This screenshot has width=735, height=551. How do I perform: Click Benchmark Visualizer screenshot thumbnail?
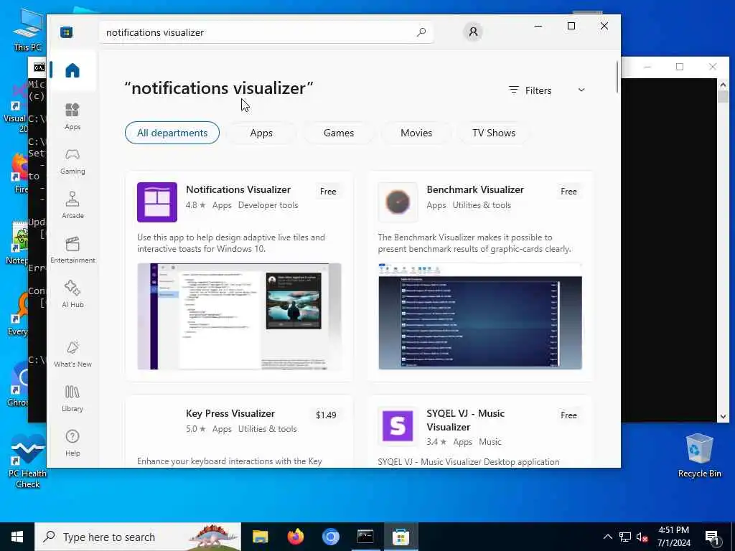tap(480, 316)
